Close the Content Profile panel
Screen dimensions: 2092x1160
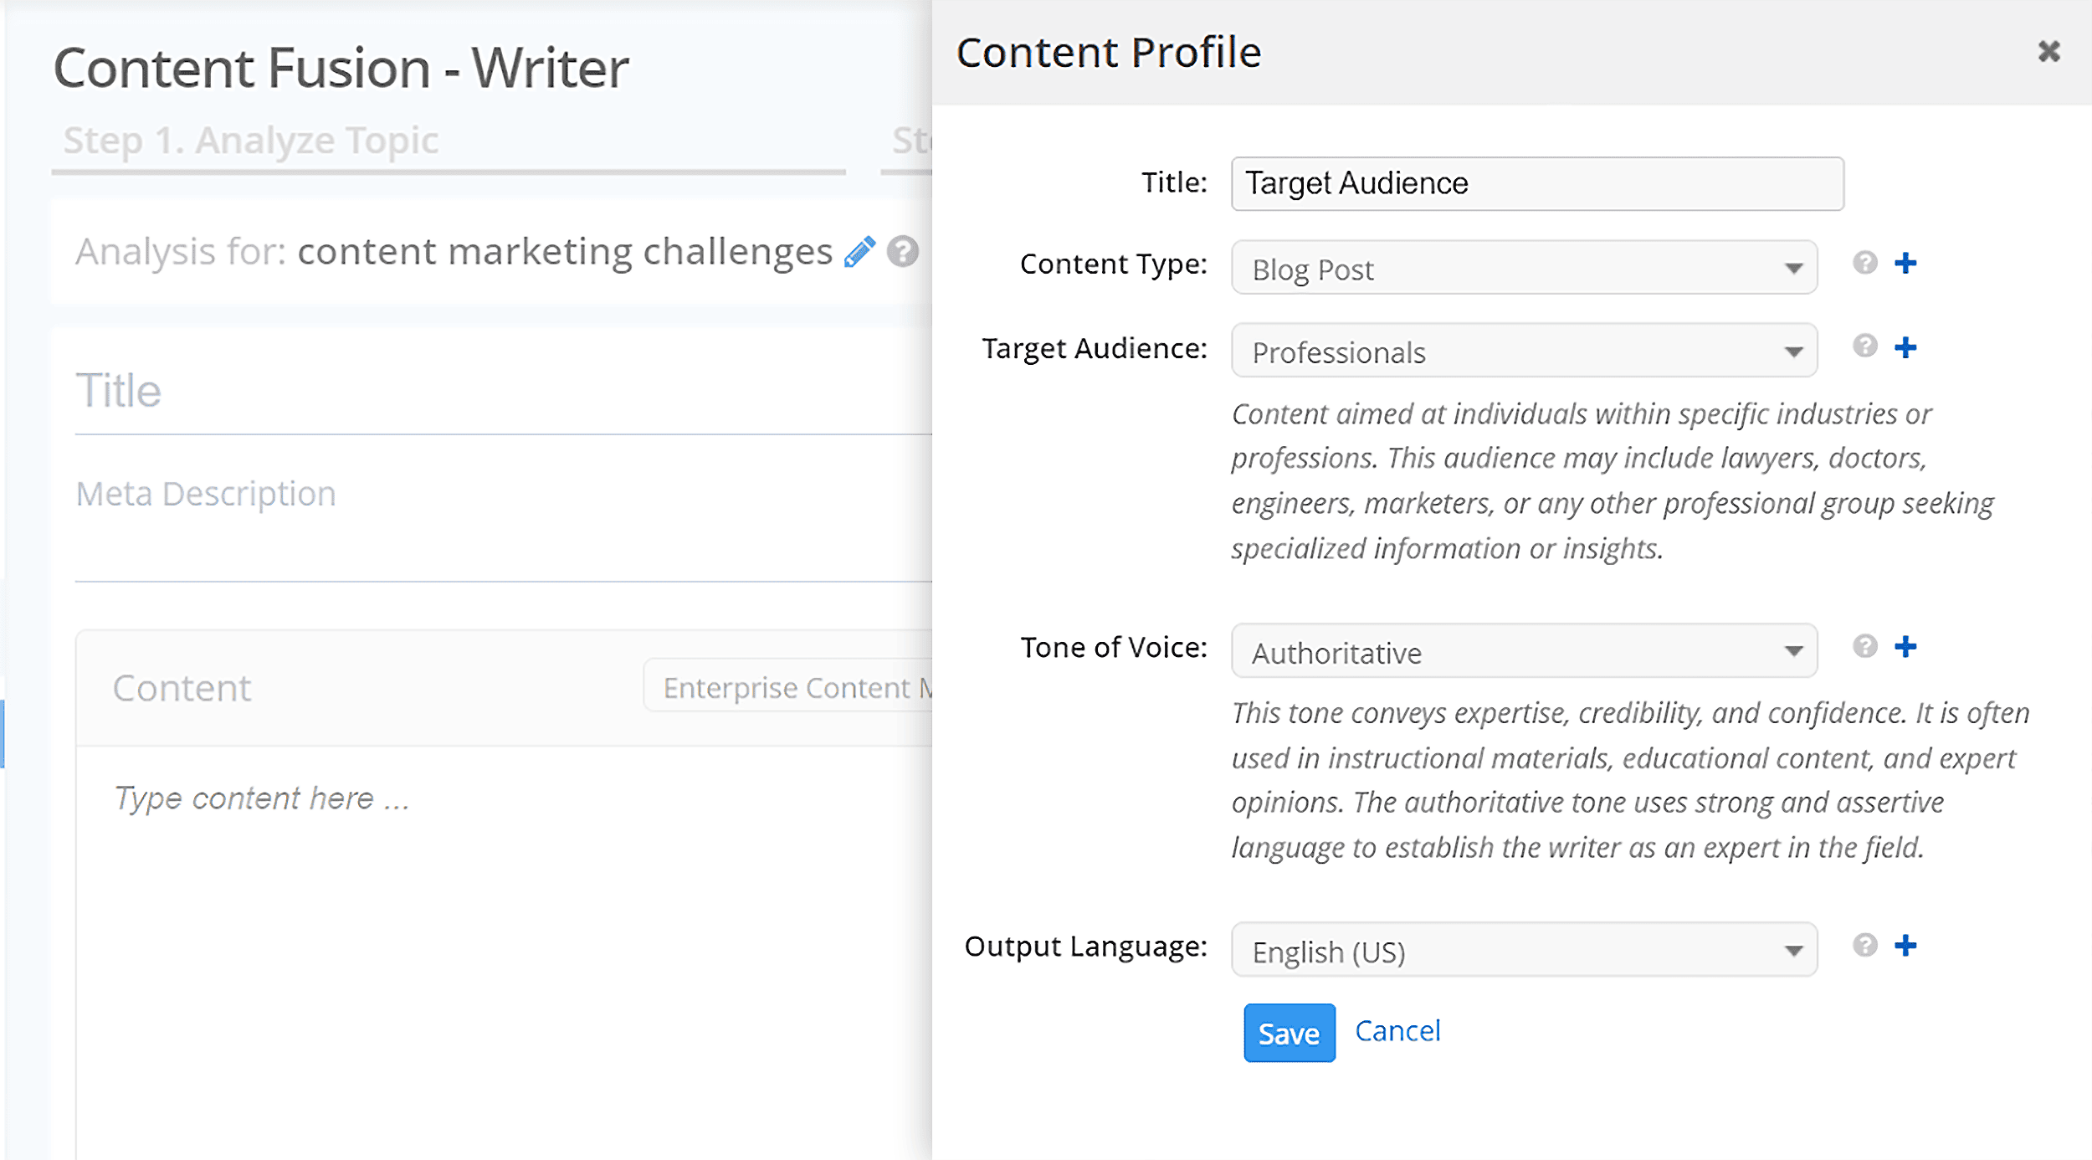(2048, 51)
